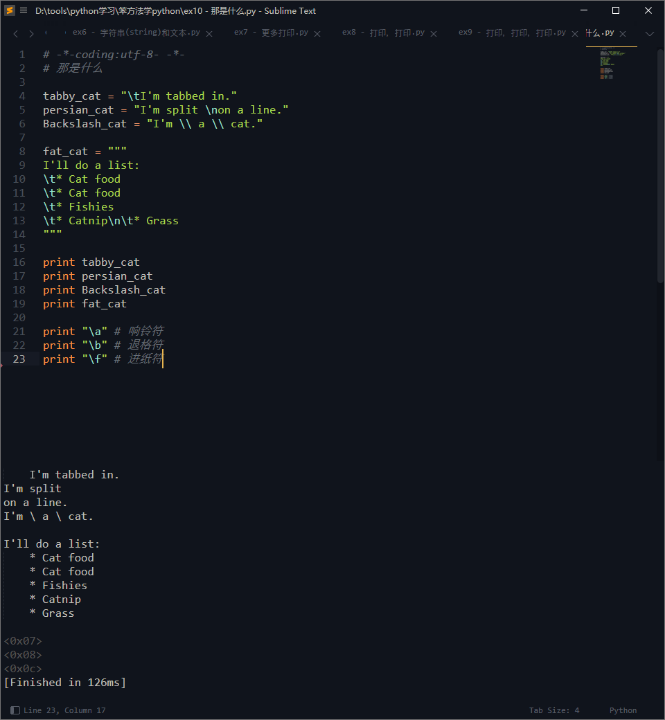Click the Line 23, Column 17 indicator
This screenshot has height=720, width=665.
click(x=64, y=710)
